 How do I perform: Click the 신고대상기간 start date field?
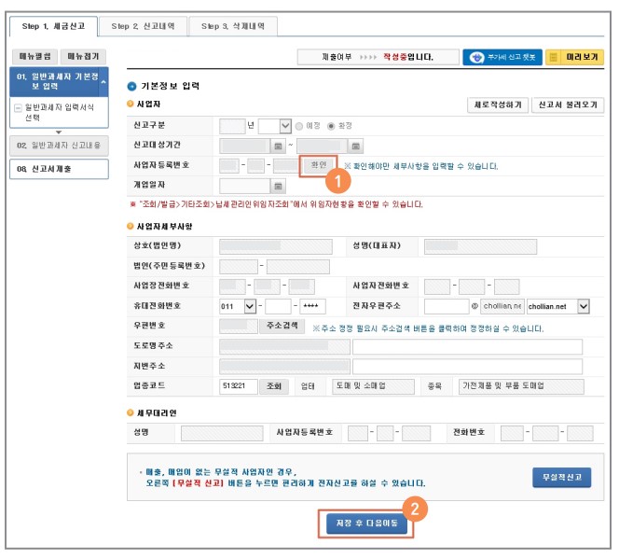tap(245, 146)
